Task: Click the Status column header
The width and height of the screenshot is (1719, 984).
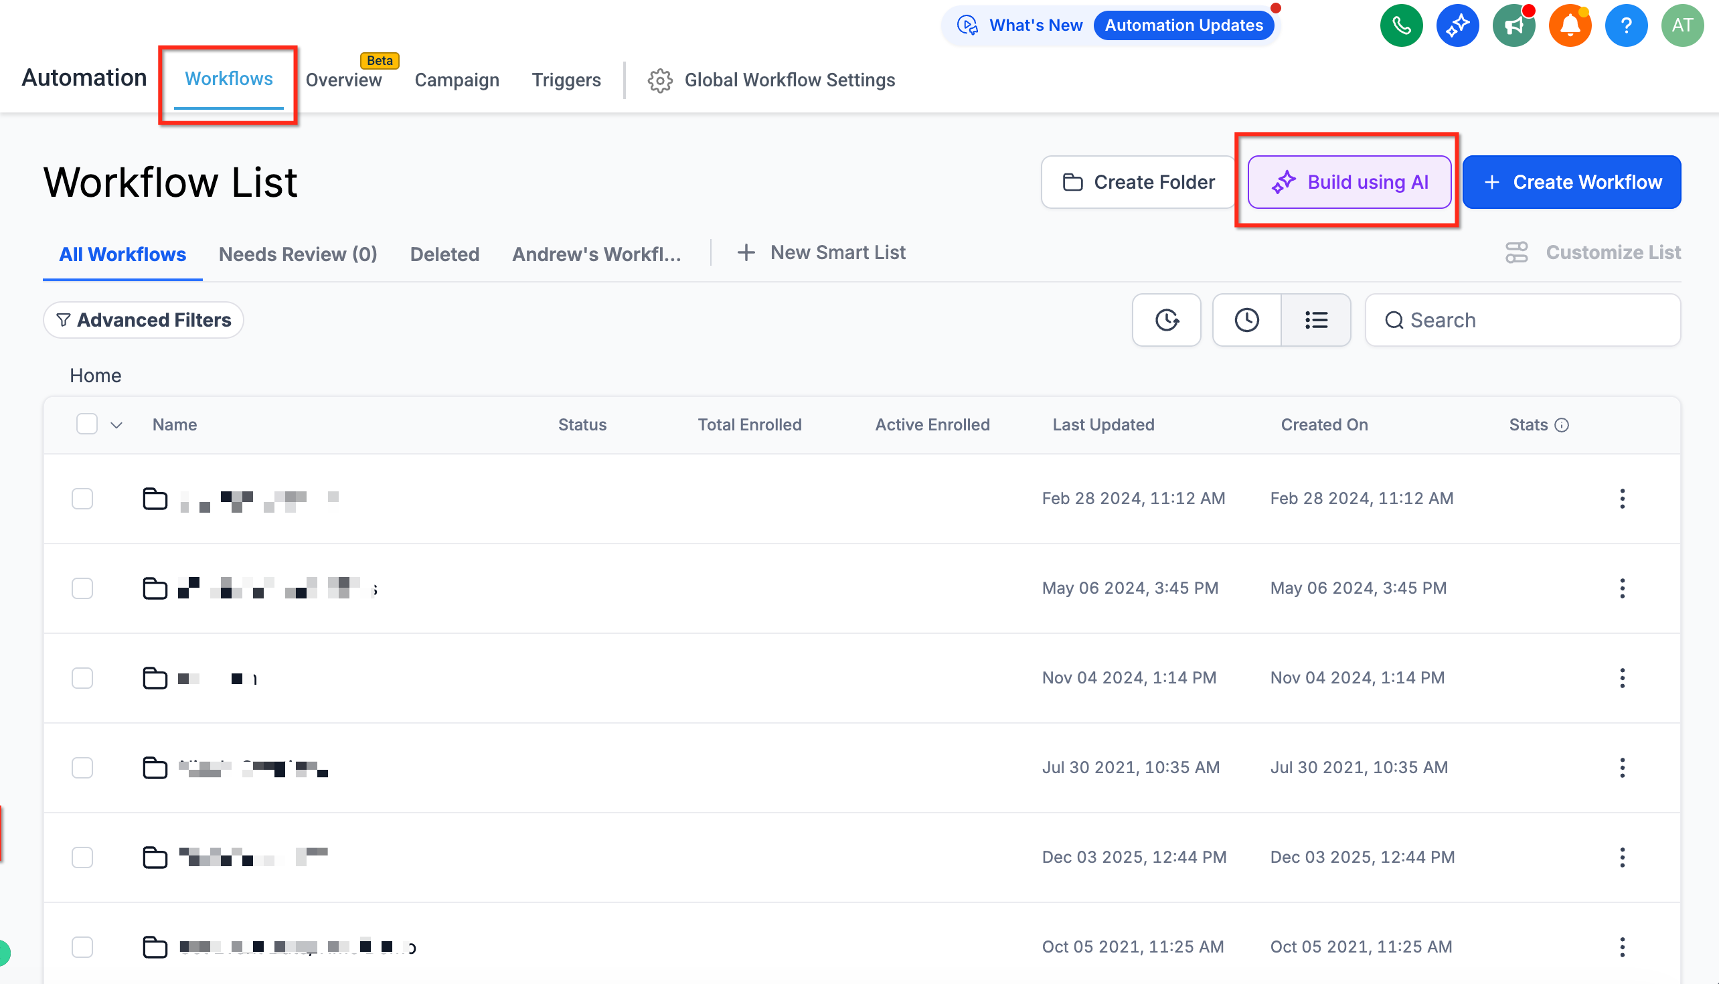Action: click(582, 425)
